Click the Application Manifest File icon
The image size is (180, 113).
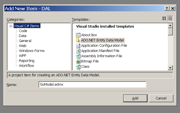pos(78,51)
